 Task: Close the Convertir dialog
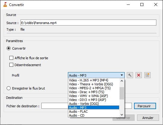point(156,5)
